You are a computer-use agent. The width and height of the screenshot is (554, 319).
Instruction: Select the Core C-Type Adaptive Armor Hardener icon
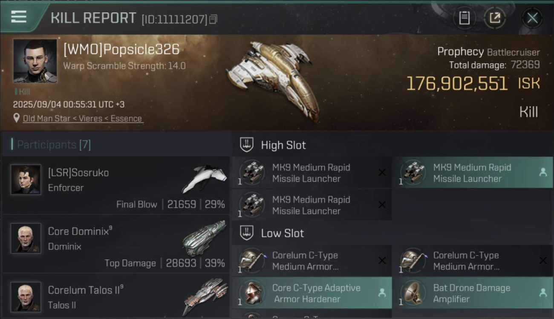pyautogui.click(x=251, y=293)
